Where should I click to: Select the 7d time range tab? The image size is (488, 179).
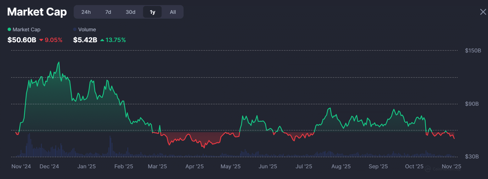pyautogui.click(x=108, y=12)
